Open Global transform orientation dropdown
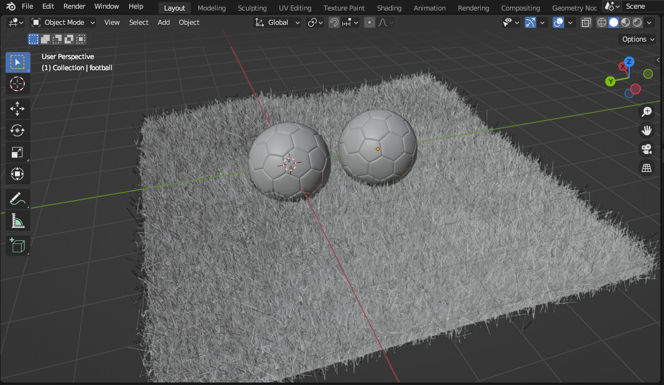 coord(278,22)
